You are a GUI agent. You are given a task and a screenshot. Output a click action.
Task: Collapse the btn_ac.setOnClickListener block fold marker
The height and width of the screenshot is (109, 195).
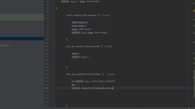click(55, 47)
